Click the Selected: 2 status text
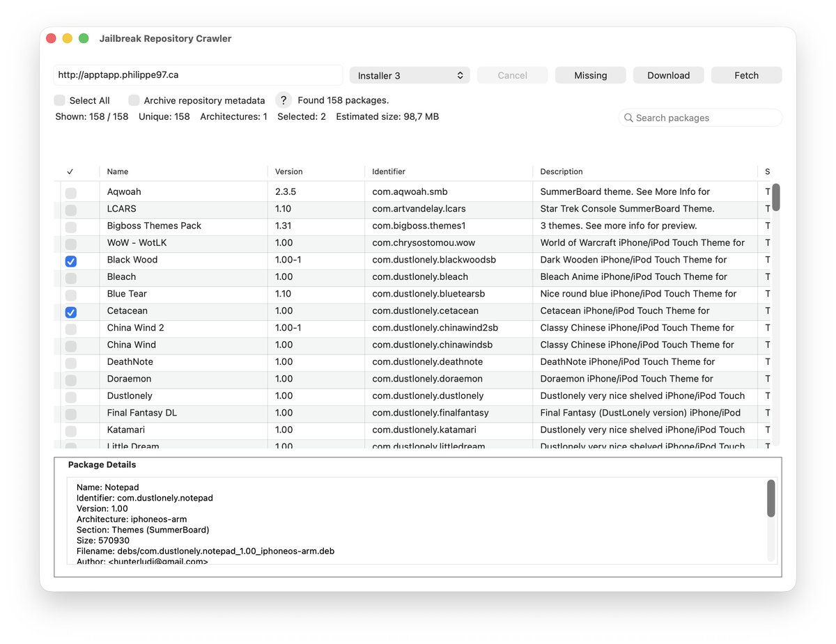 (302, 117)
